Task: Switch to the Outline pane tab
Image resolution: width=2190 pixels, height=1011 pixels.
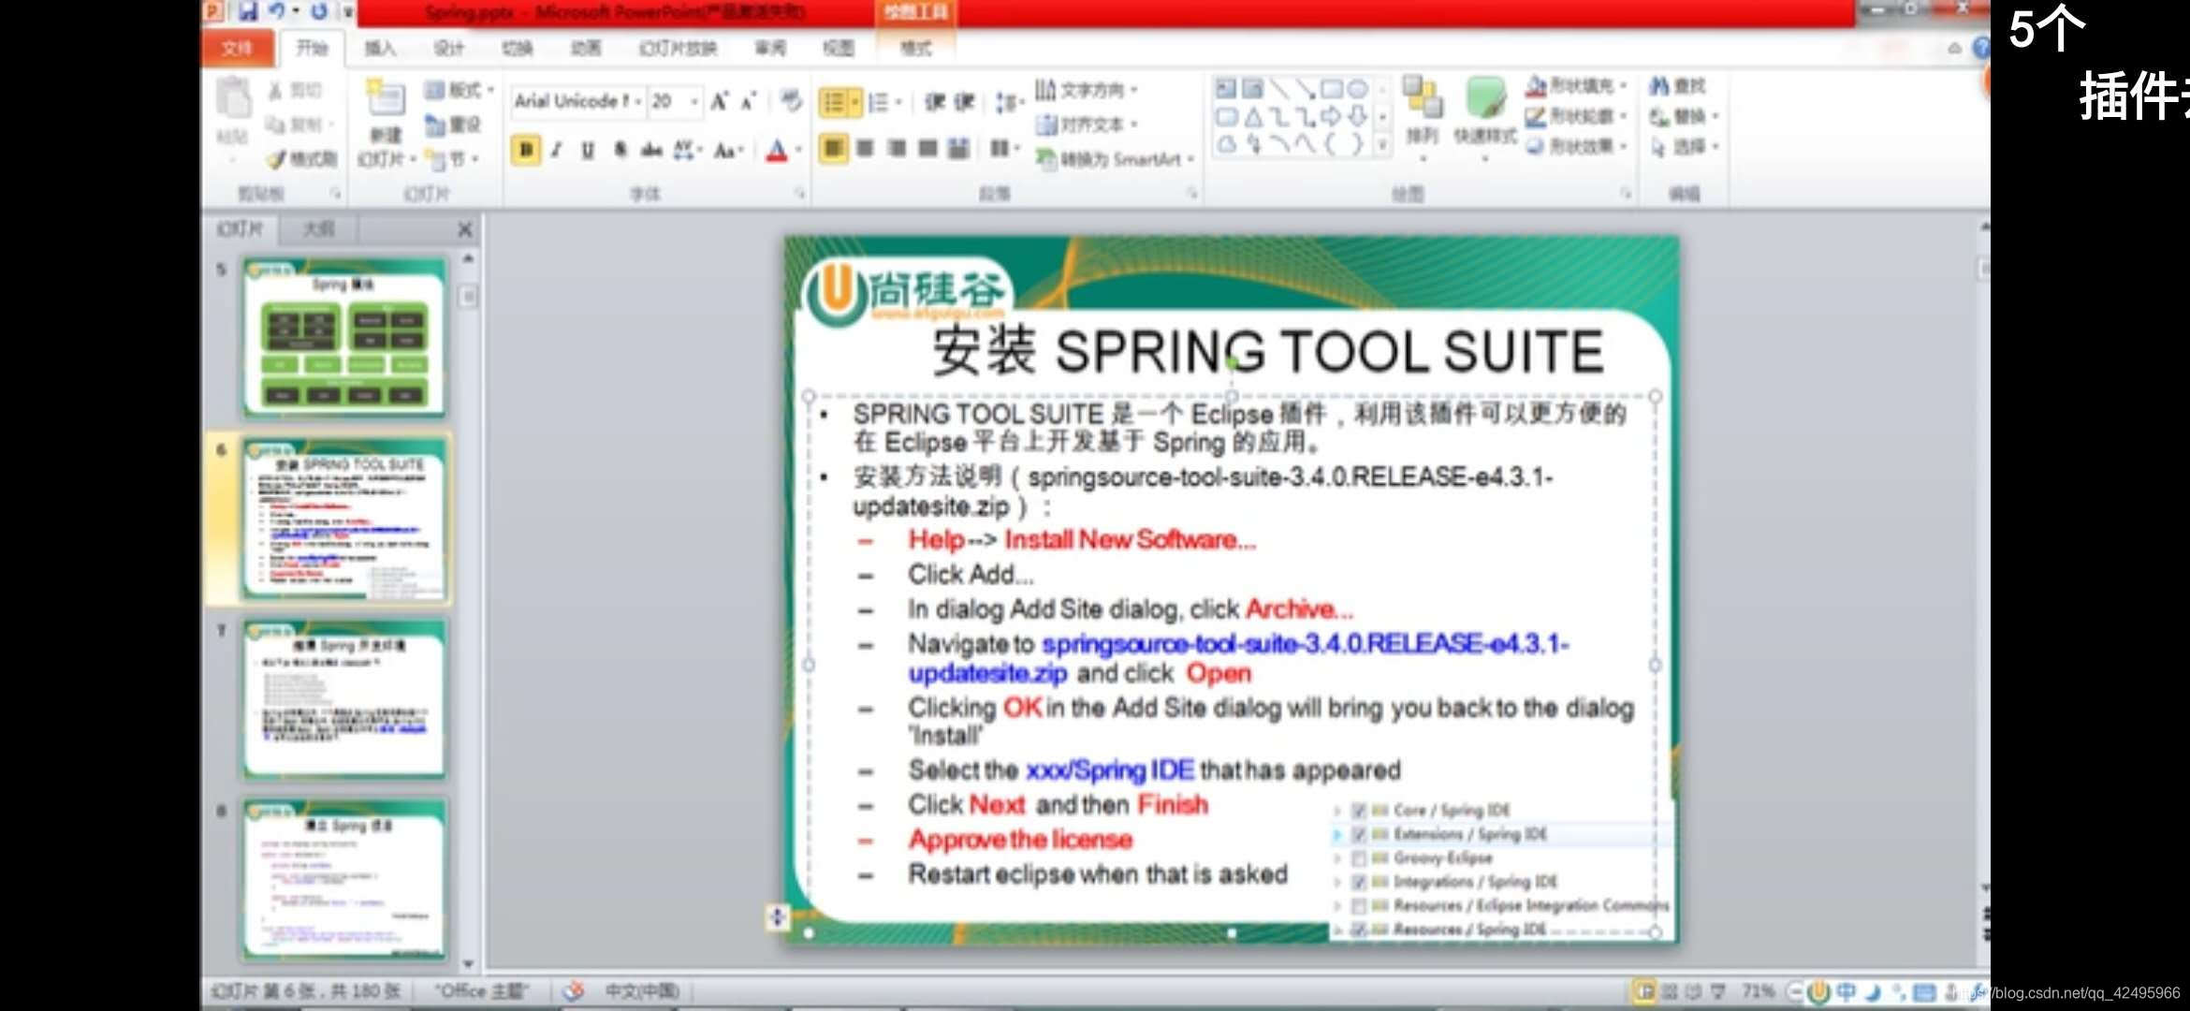Action: point(318,228)
